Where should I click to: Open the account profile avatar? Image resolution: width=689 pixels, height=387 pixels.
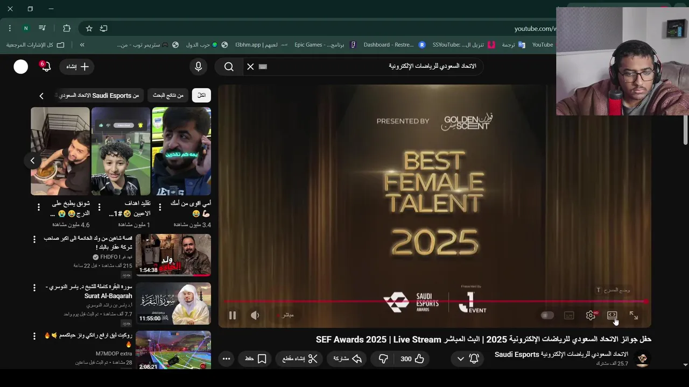(20, 66)
